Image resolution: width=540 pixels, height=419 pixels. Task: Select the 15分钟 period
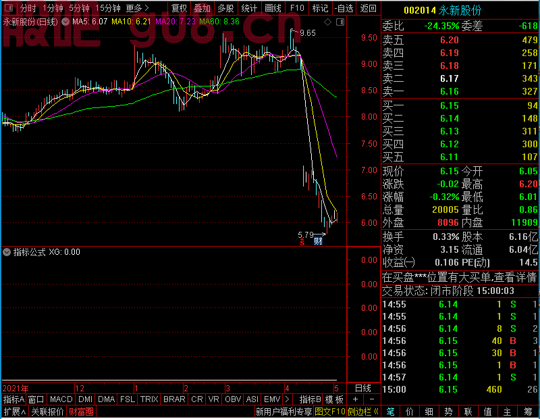(x=108, y=8)
